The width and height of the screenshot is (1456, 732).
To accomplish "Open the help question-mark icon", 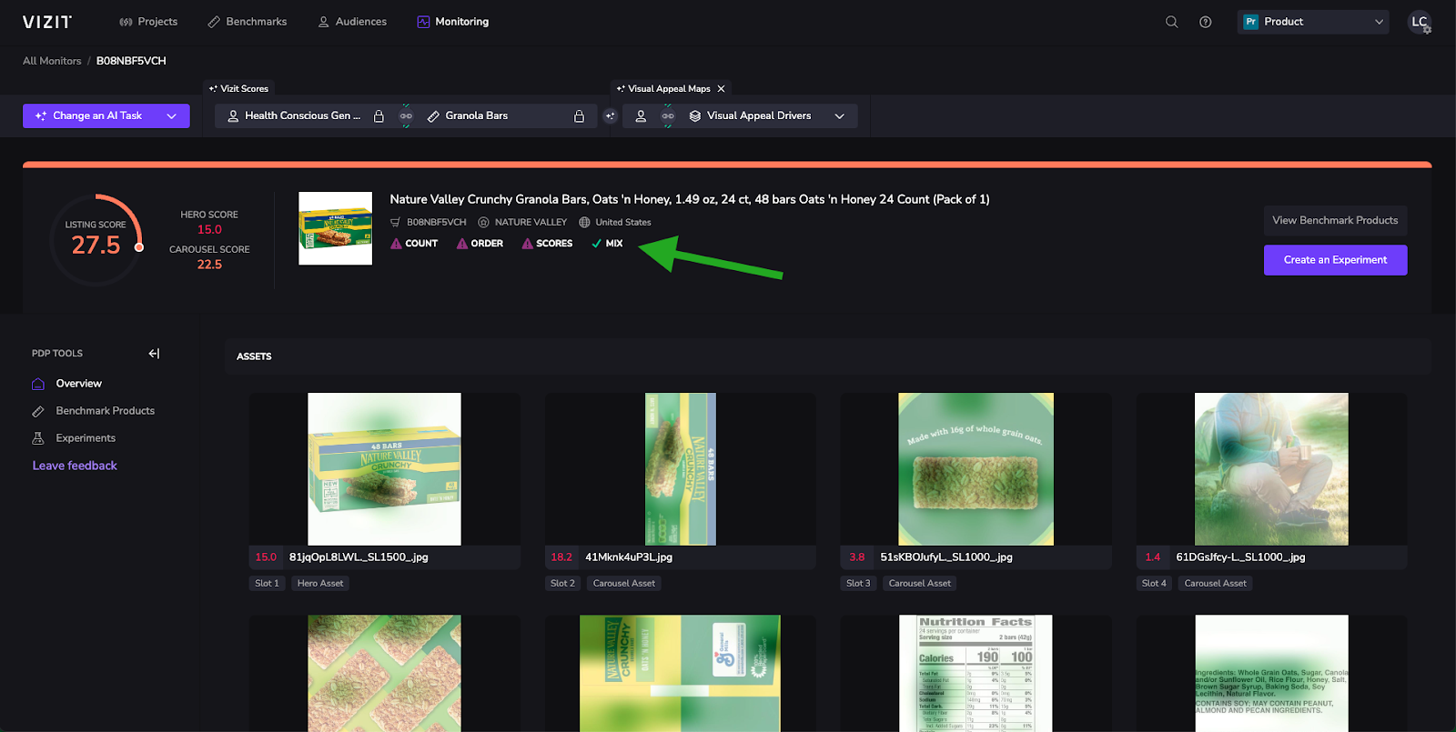I will 1206,22.
